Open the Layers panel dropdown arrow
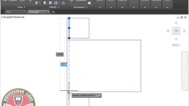This screenshot has width=189, height=106. 100,7
